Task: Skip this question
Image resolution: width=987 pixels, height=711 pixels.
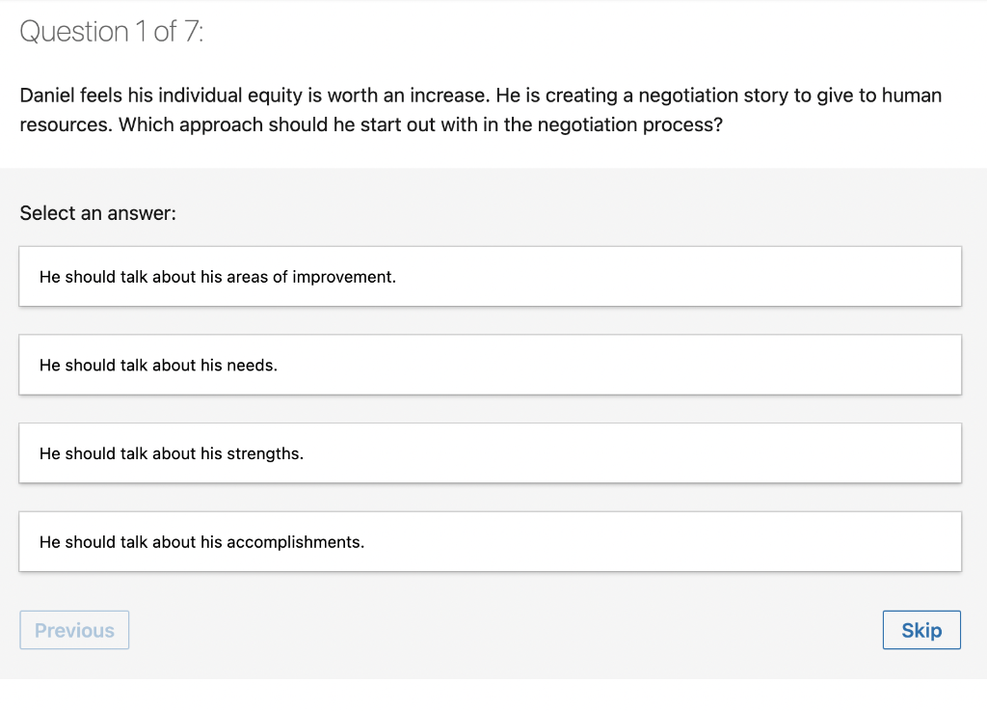Action: pos(920,630)
